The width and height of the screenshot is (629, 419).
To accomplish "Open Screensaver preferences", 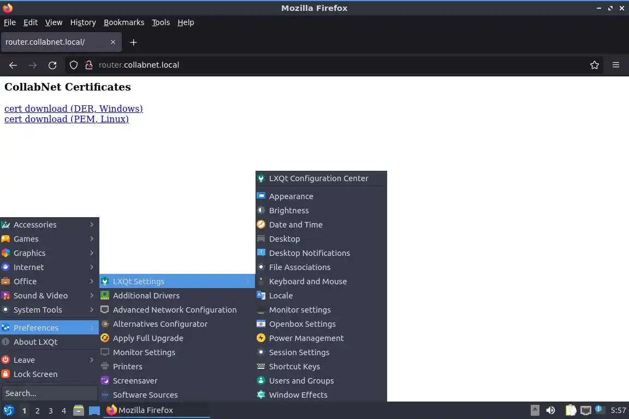I will 177,380.
